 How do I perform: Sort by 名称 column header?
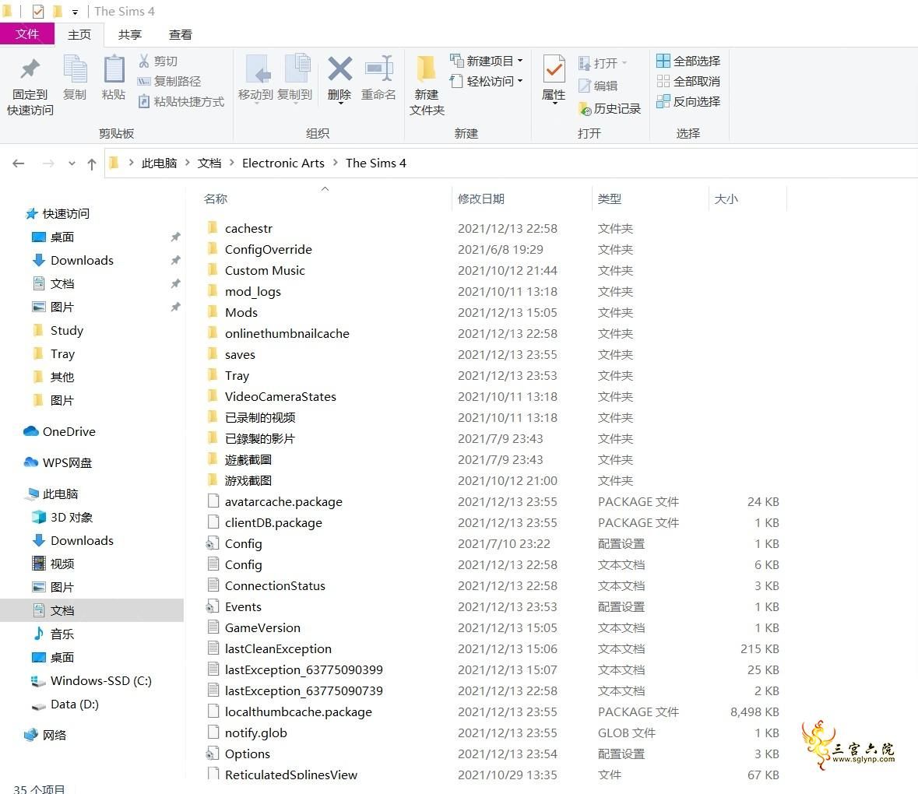[216, 199]
